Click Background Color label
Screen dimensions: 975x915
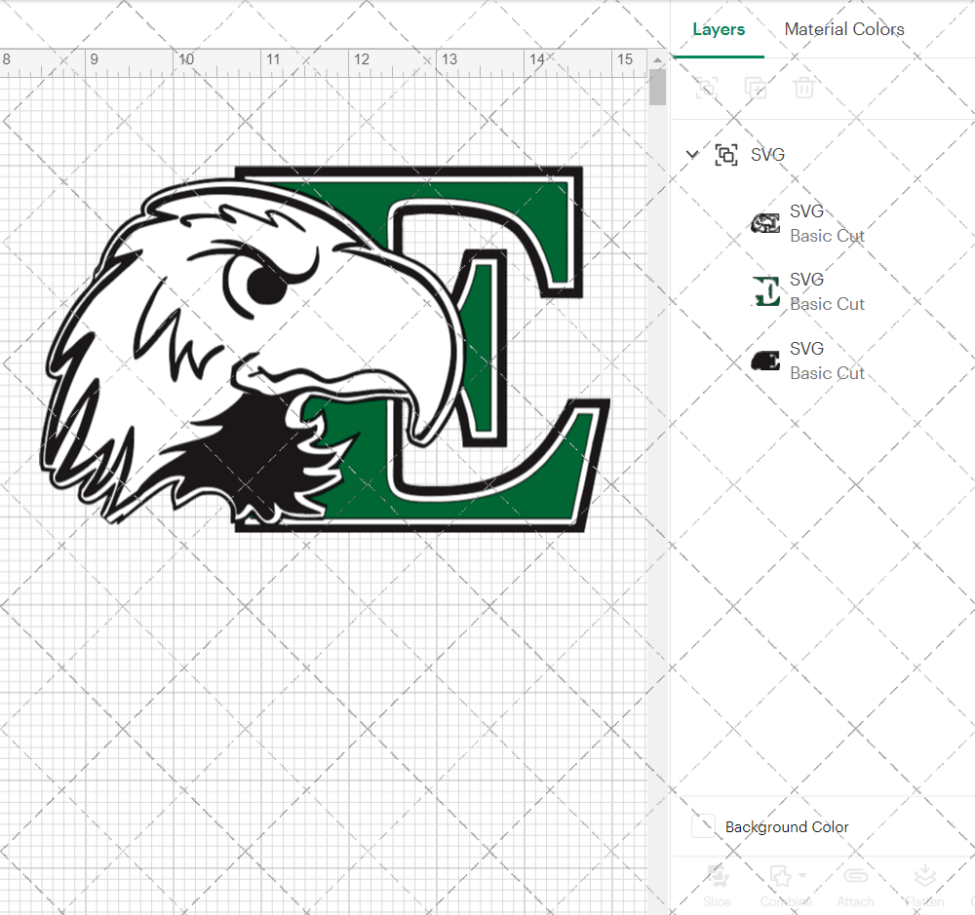[x=787, y=826]
